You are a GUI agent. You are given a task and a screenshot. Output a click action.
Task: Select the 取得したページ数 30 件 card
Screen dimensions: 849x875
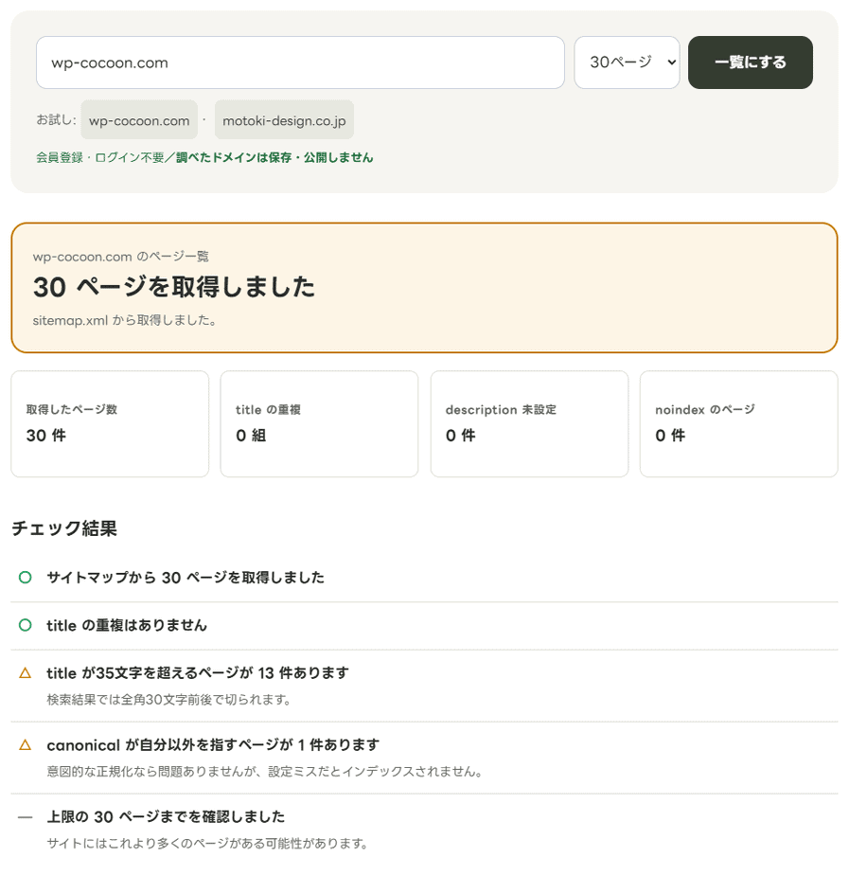tap(110, 423)
